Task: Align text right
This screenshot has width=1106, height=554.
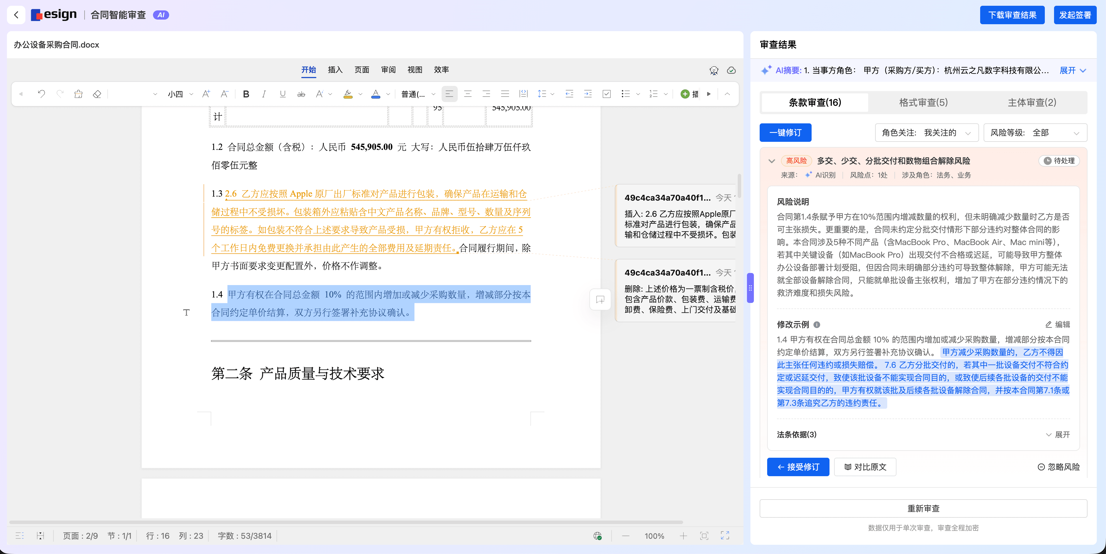Action: (x=486, y=94)
